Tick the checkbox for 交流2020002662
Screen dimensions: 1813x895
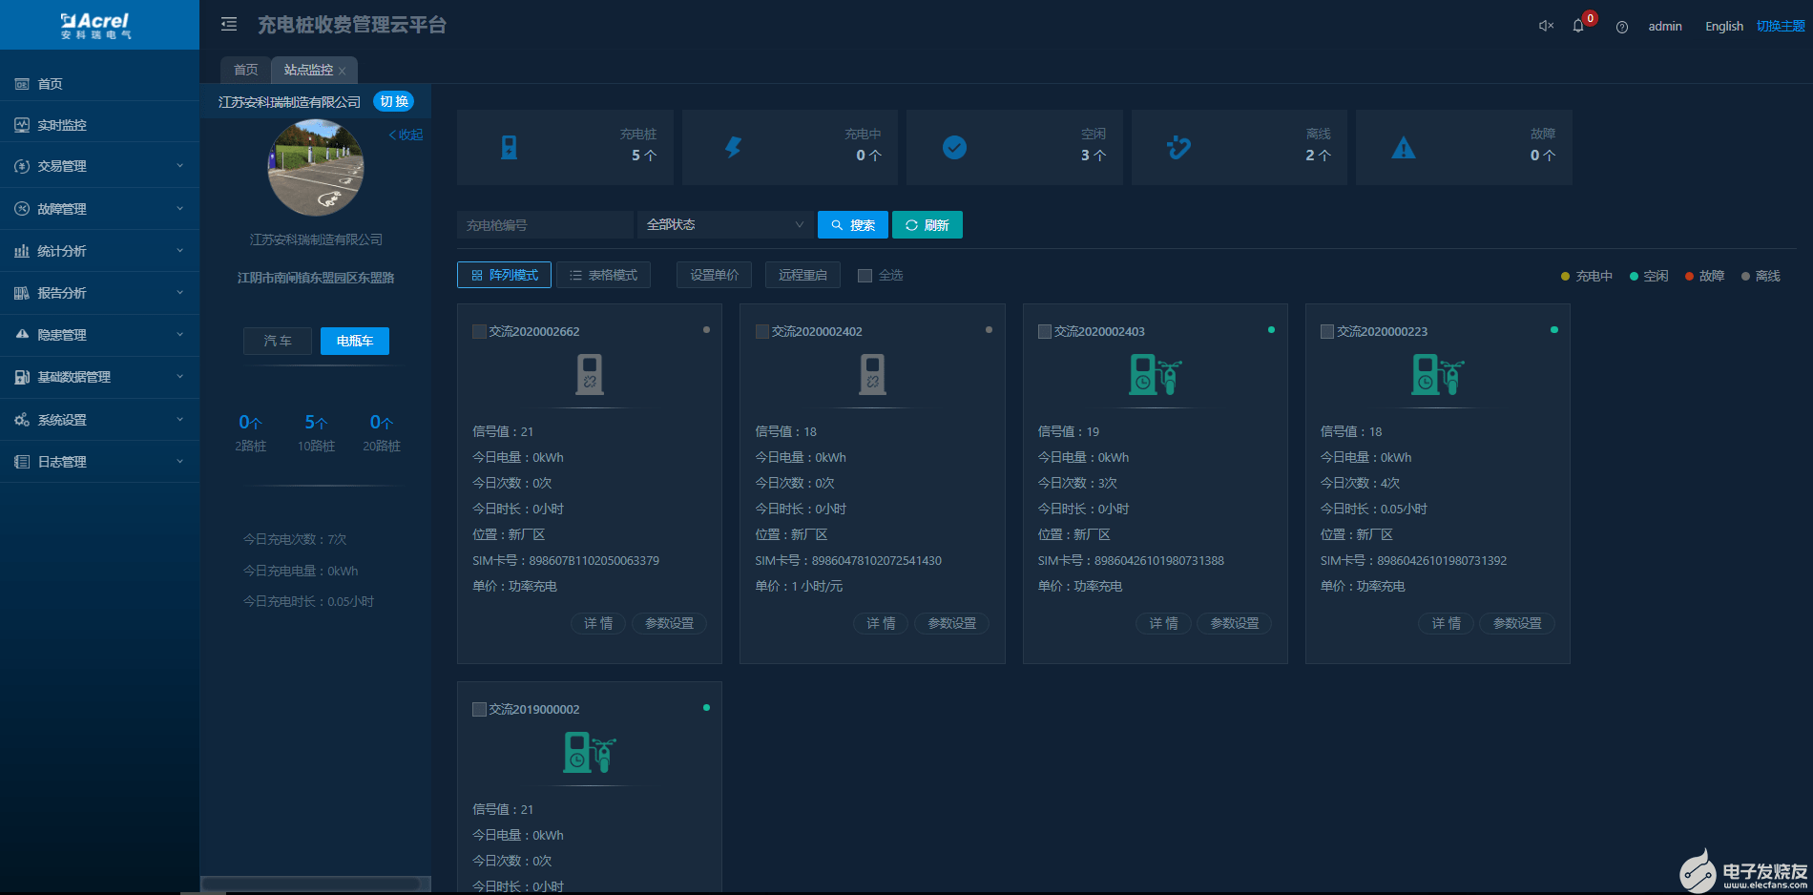coord(480,331)
